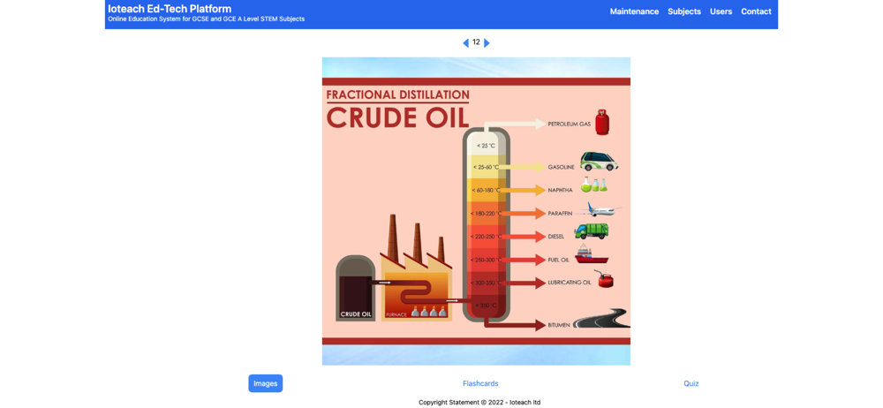Open the Contact page
This screenshot has width=883, height=408.
tap(757, 11)
